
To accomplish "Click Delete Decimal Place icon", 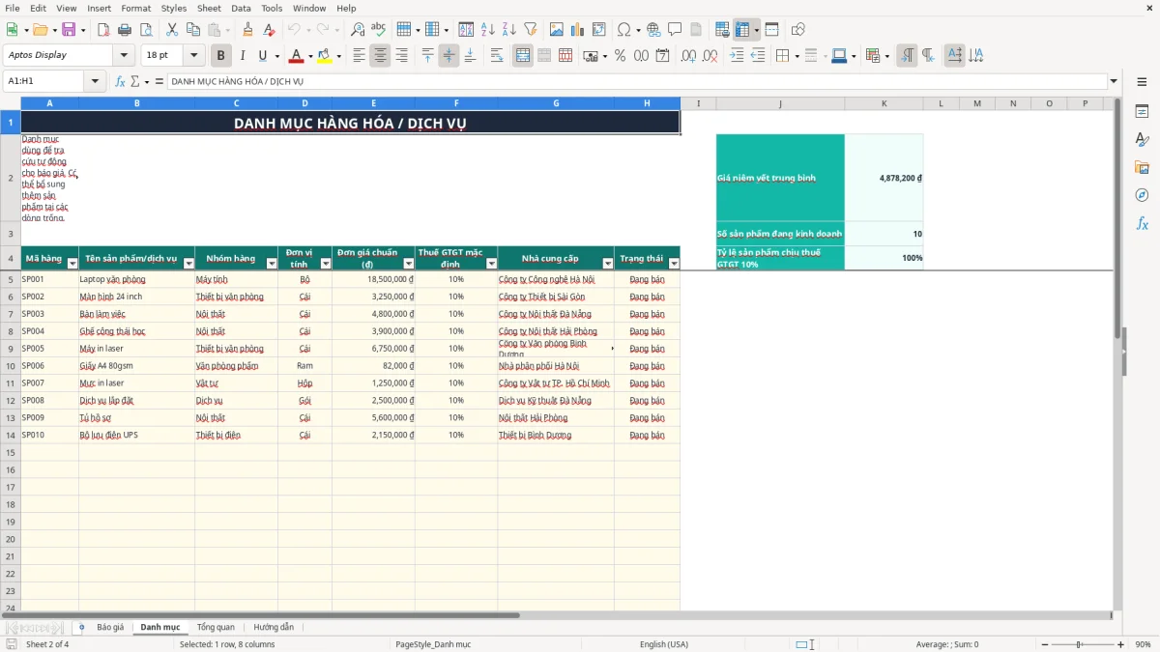I will [x=710, y=56].
